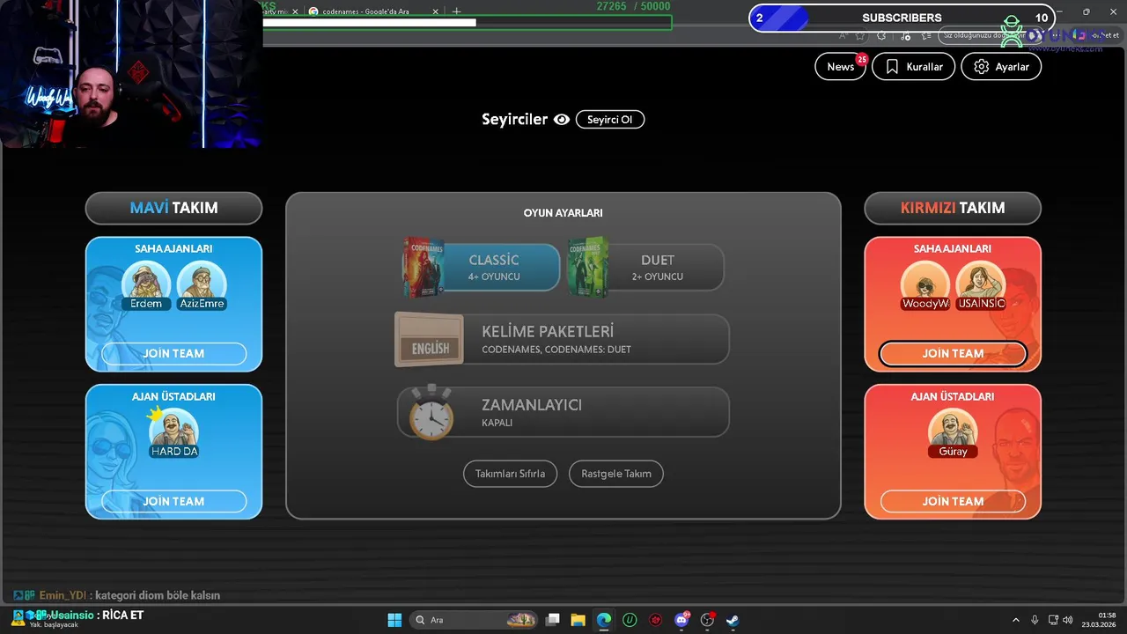1127x634 pixels.
Task: Click the network tray icon
Action: point(1055,620)
